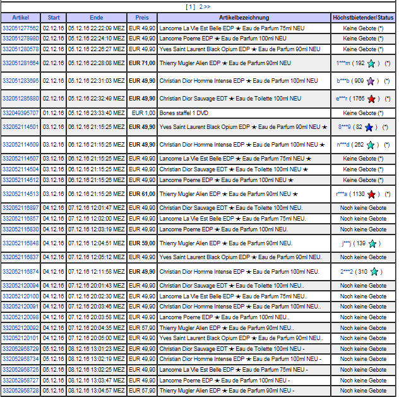Viewport: 399px width, 397px height.
Task: Open item number 332052116848
Action: point(21,243)
